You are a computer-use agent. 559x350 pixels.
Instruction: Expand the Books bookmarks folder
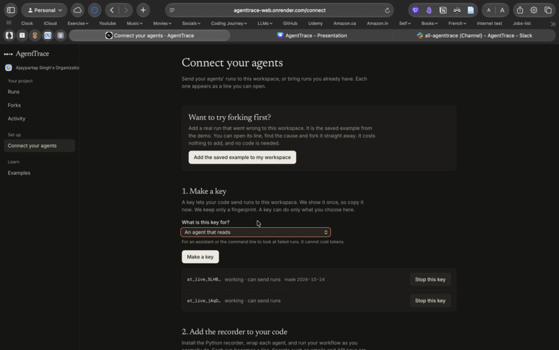coord(429,23)
